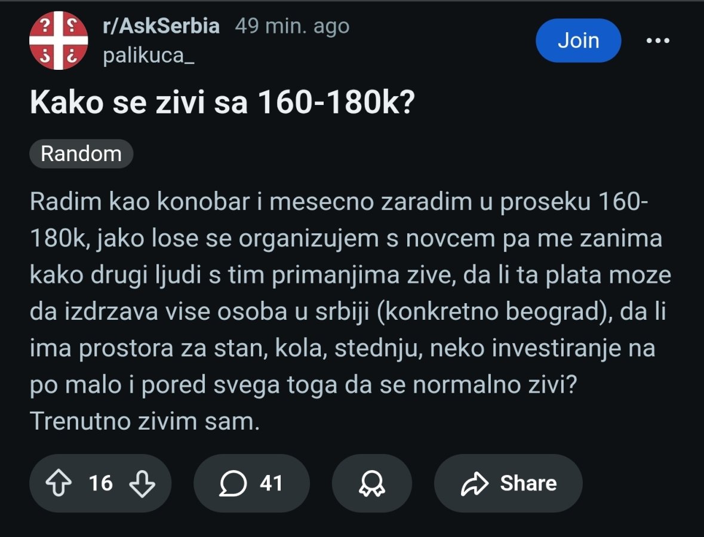Viewport: 704px width, 537px height.
Task: Click the vote score number 16
Action: pyautogui.click(x=100, y=483)
